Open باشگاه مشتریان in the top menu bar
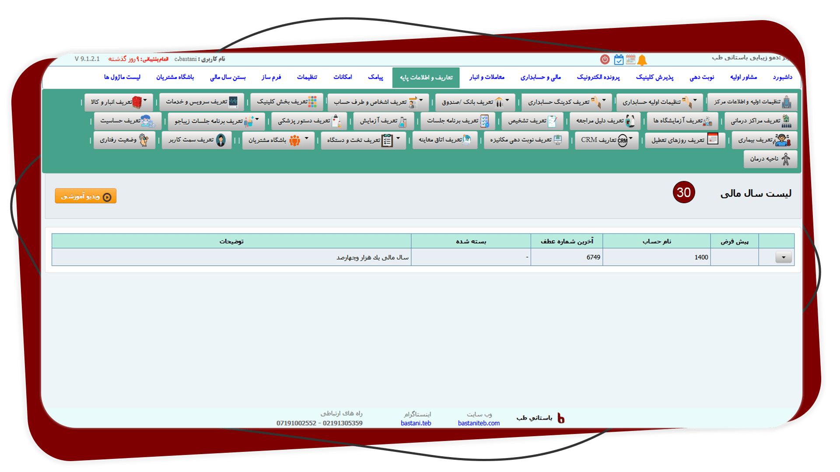This screenshot has height=472, width=840. (x=175, y=77)
